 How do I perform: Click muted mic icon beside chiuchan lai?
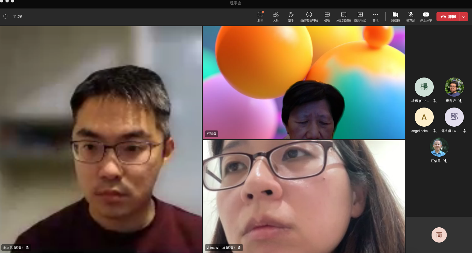[x=239, y=248]
